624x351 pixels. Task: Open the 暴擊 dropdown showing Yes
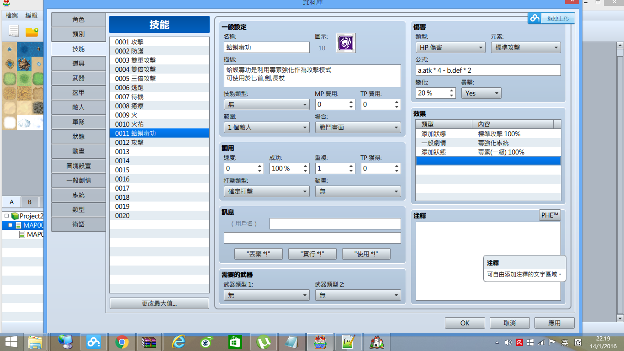[x=481, y=93]
